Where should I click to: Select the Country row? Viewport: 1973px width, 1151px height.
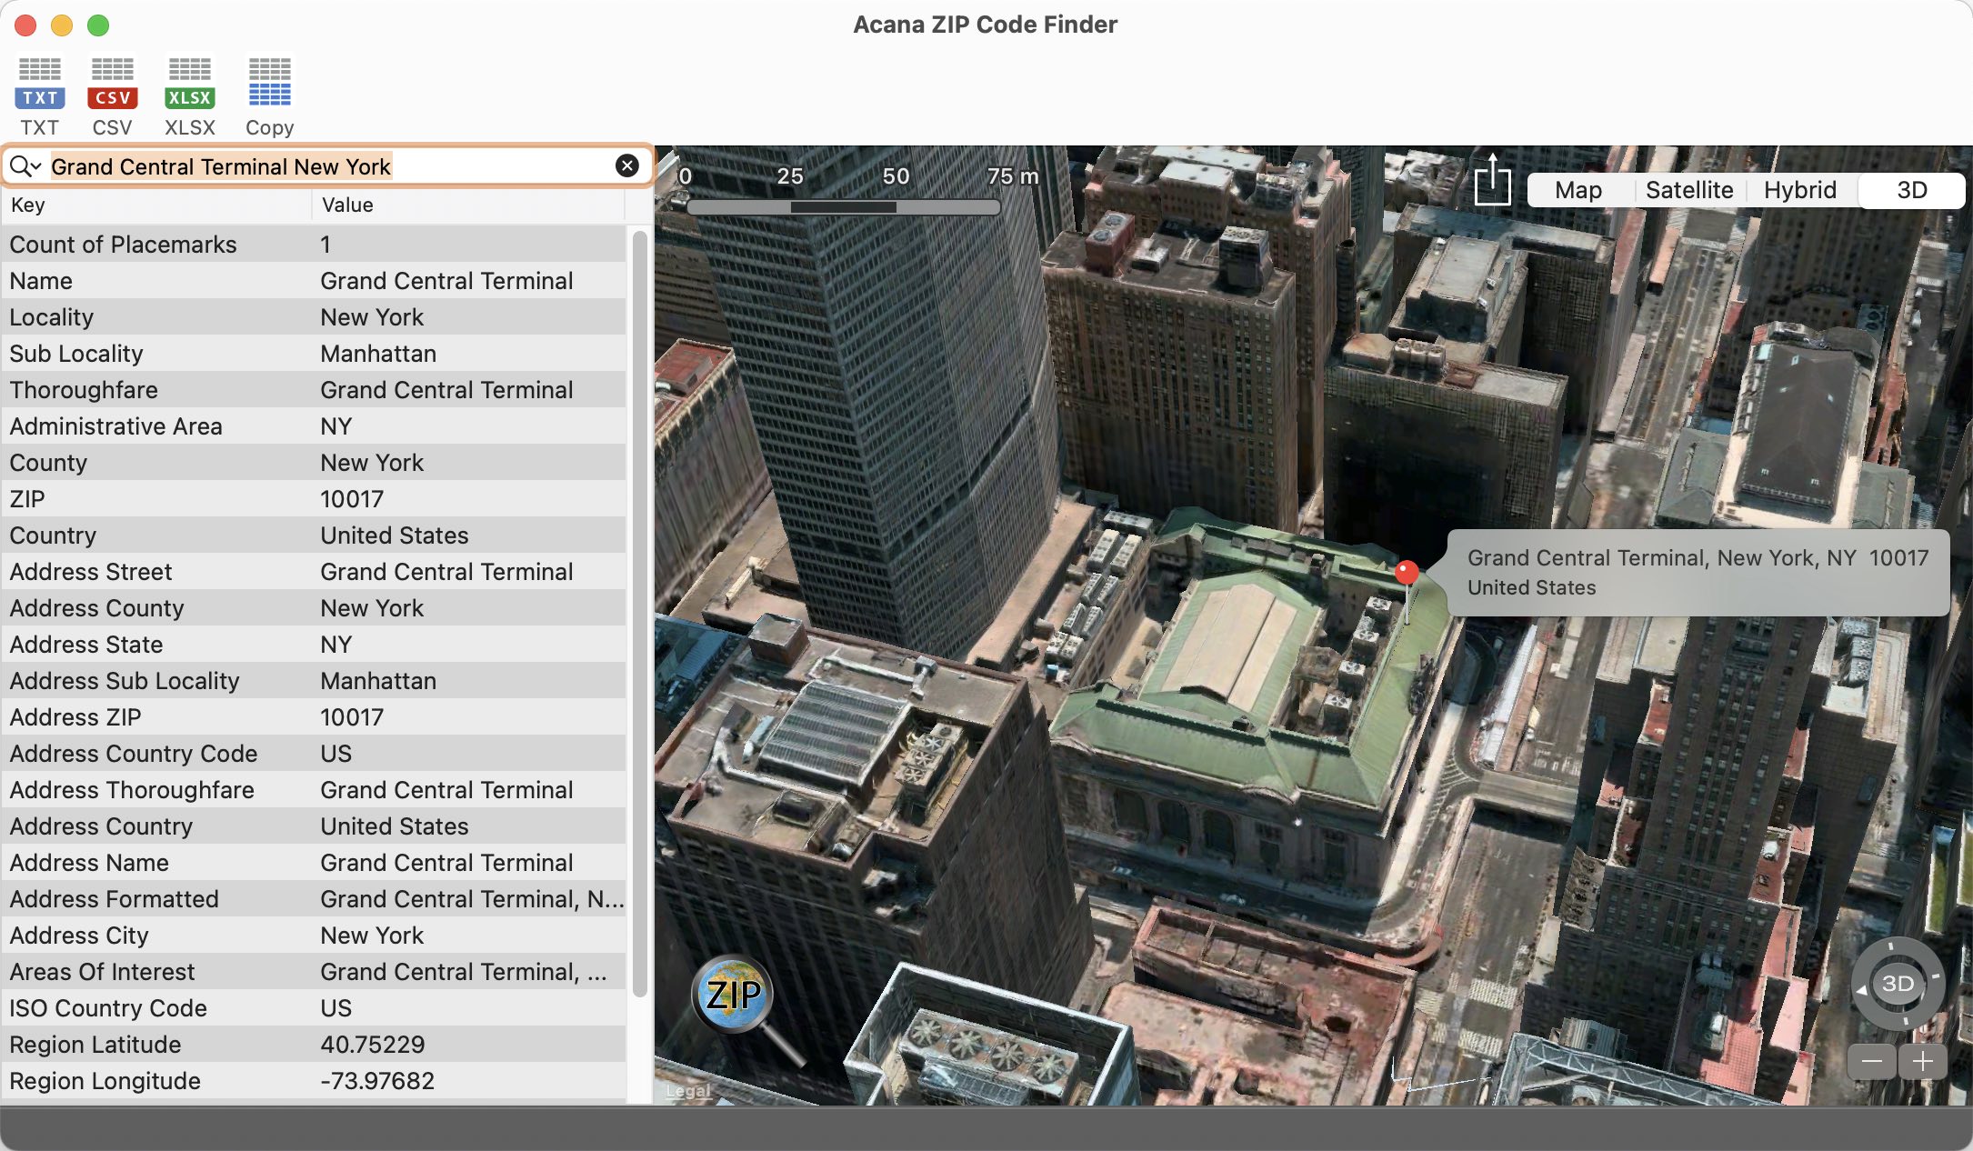click(x=314, y=535)
